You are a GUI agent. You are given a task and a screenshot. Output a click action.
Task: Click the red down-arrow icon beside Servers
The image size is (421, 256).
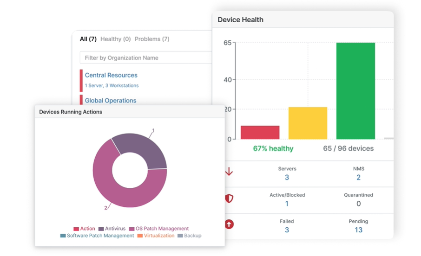point(229,172)
